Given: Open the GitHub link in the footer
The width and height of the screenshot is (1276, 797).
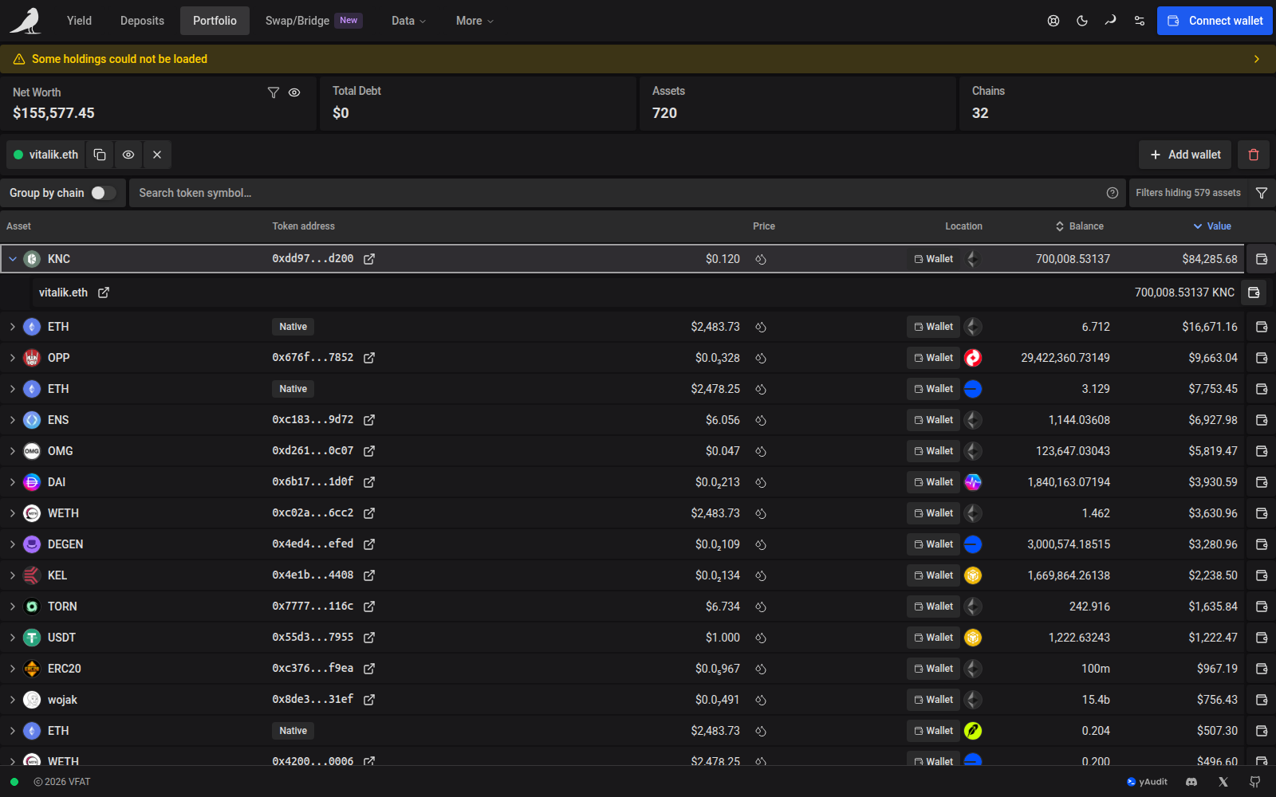Looking at the screenshot, I should (x=1255, y=782).
